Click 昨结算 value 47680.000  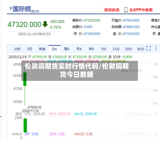(131, 27)
